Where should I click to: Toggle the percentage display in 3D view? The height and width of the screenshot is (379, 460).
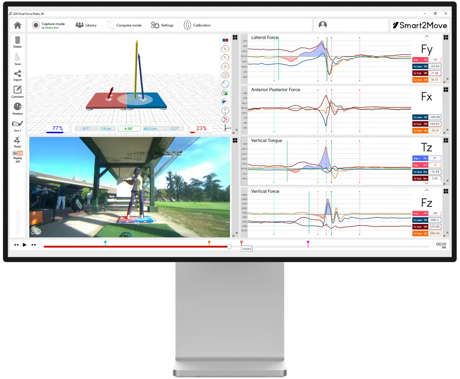tap(225, 119)
